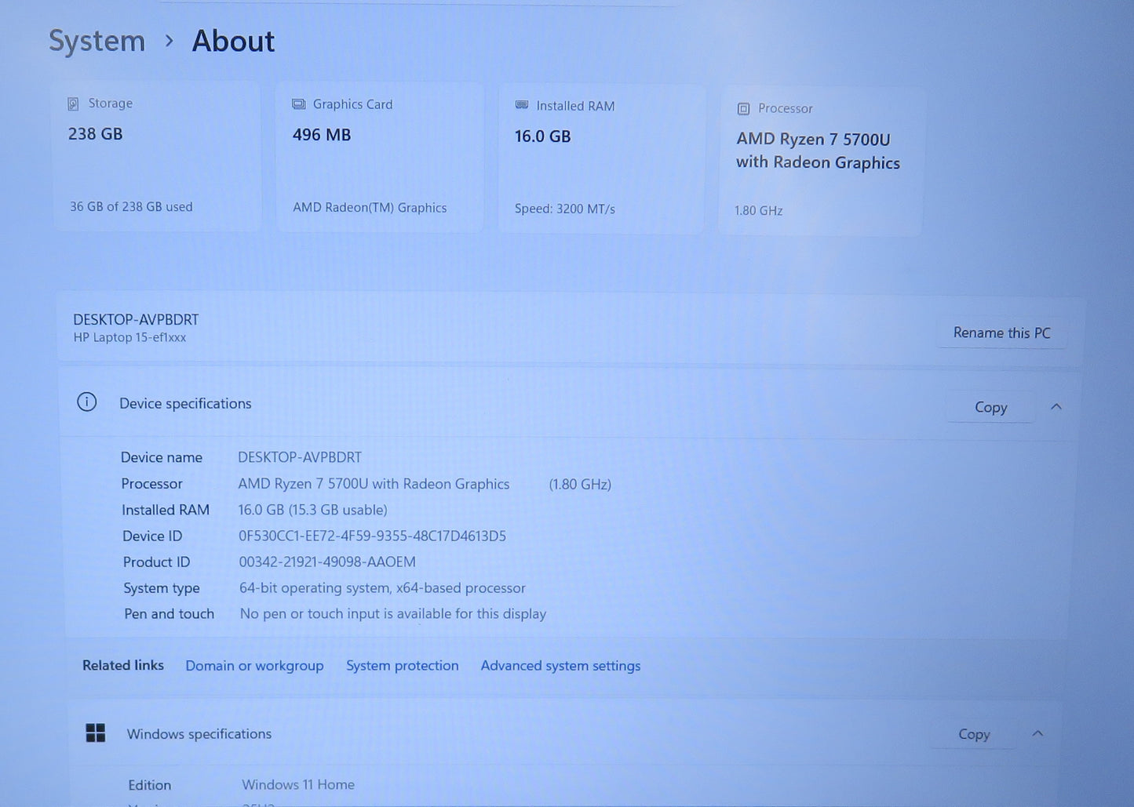Click the Installed RAM icon

(522, 105)
